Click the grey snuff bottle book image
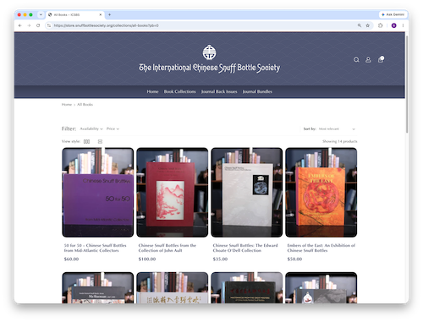This screenshot has width=423, height=322. pos(321,288)
